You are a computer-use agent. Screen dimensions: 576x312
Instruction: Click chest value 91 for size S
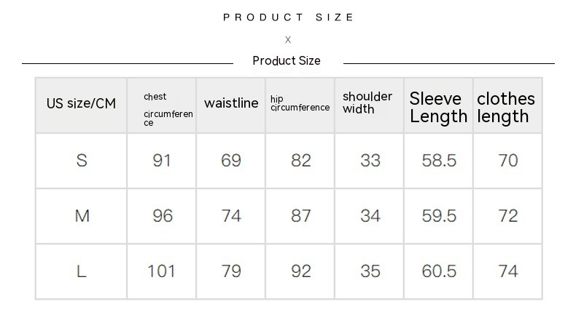[x=162, y=161]
